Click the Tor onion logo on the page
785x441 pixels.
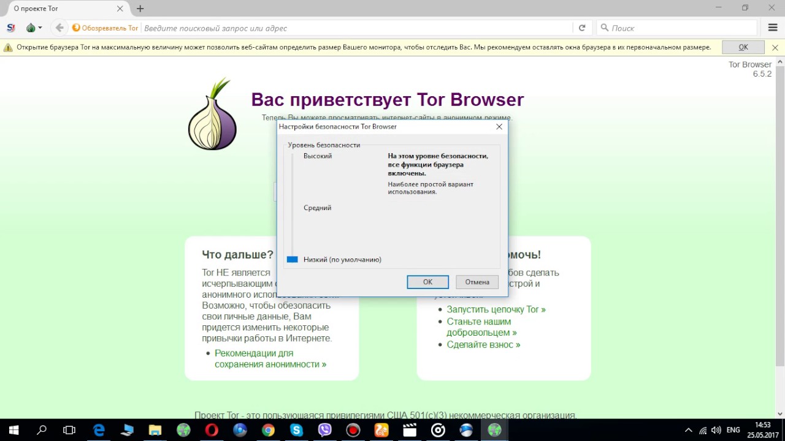[x=212, y=115]
